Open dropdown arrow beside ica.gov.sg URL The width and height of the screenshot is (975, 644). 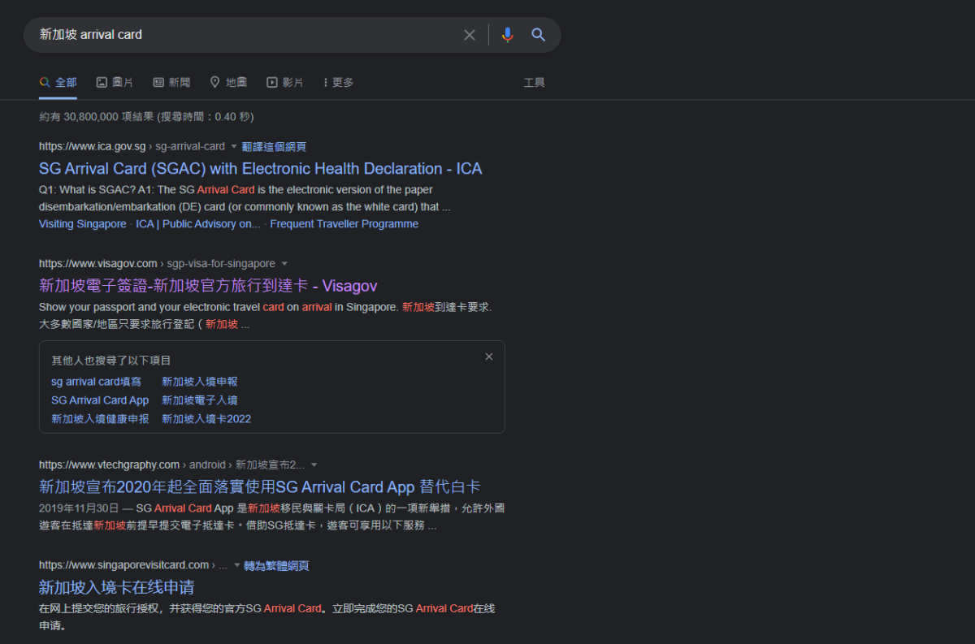click(x=234, y=147)
